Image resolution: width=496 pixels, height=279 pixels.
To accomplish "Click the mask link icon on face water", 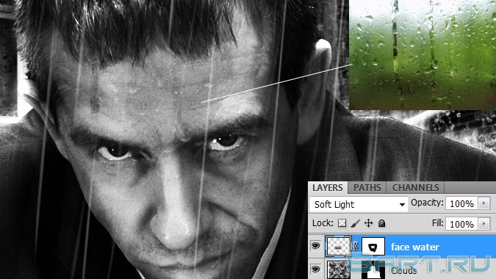I will [x=356, y=247].
